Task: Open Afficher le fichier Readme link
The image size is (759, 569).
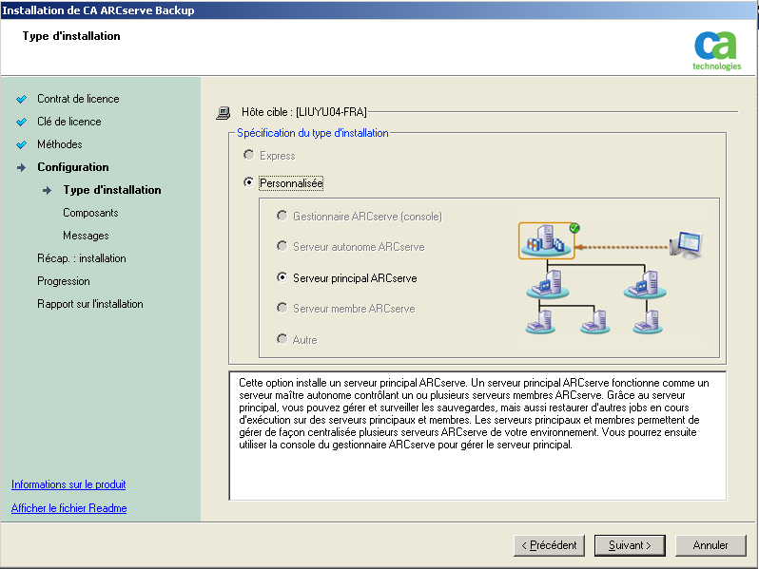Action: (x=68, y=508)
